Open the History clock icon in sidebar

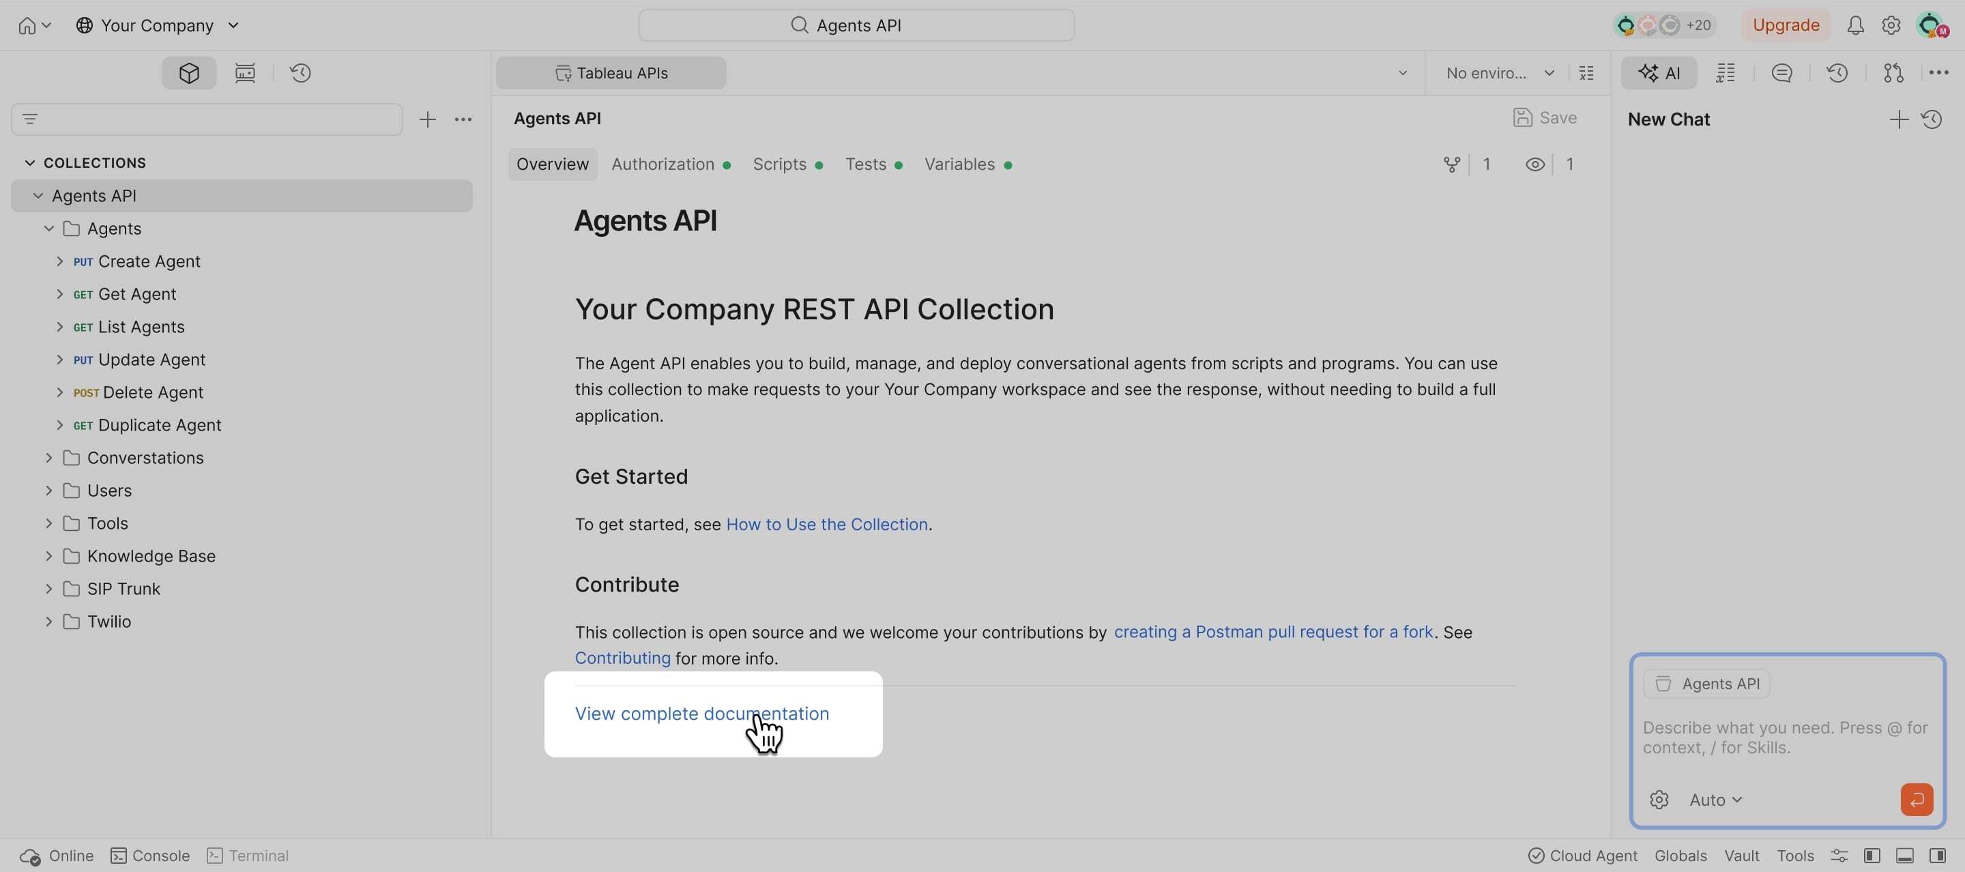300,73
